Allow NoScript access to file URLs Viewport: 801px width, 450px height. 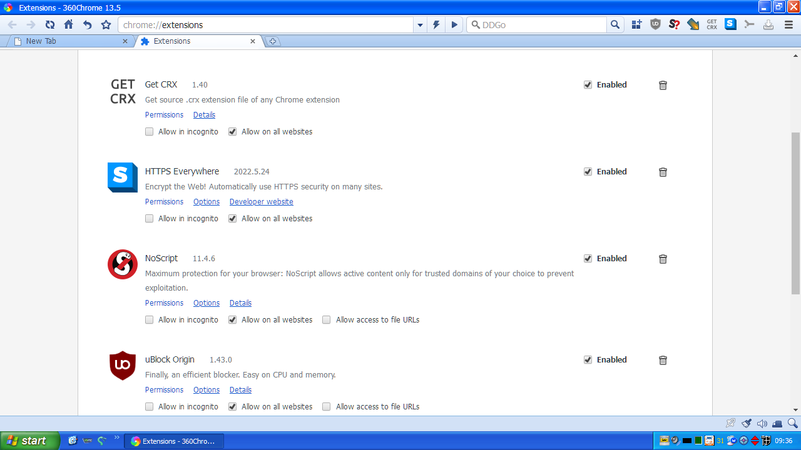(x=326, y=319)
